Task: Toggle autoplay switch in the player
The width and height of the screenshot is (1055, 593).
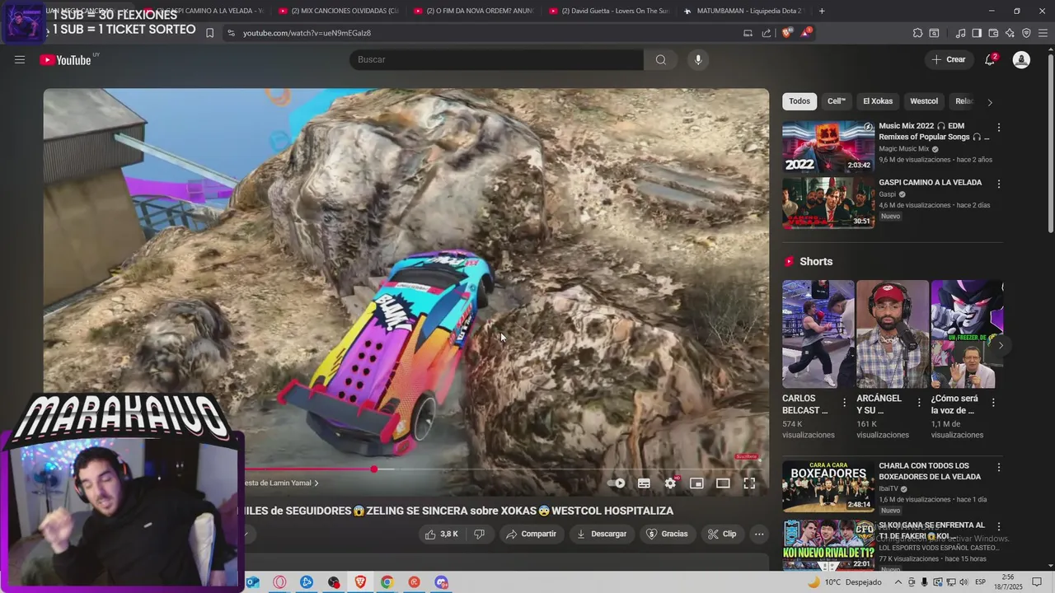Action: point(617,483)
